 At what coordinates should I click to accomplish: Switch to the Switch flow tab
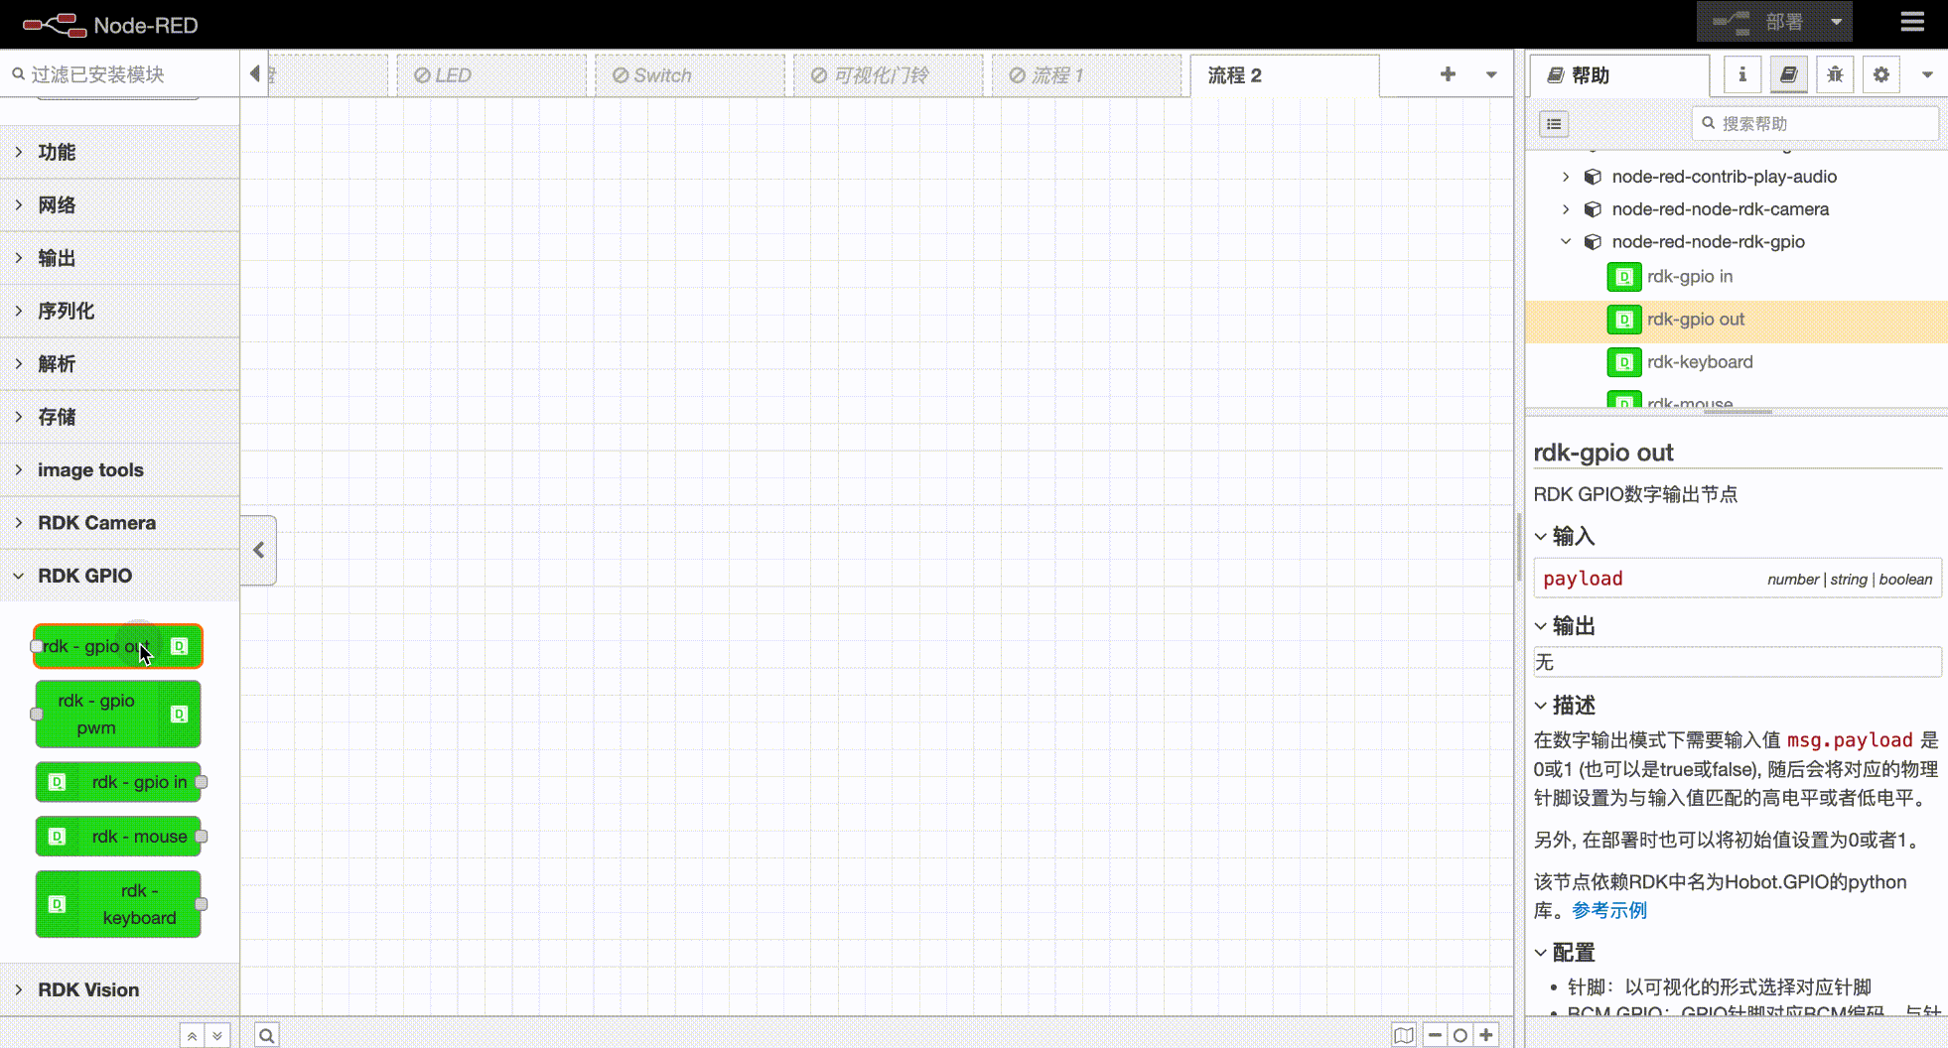(690, 75)
